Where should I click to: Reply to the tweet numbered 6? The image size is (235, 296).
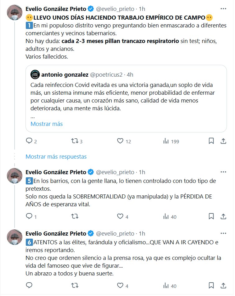(x=29, y=285)
